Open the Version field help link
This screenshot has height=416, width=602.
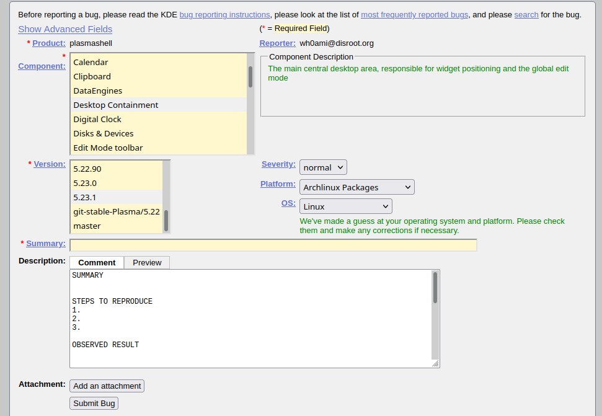point(50,164)
